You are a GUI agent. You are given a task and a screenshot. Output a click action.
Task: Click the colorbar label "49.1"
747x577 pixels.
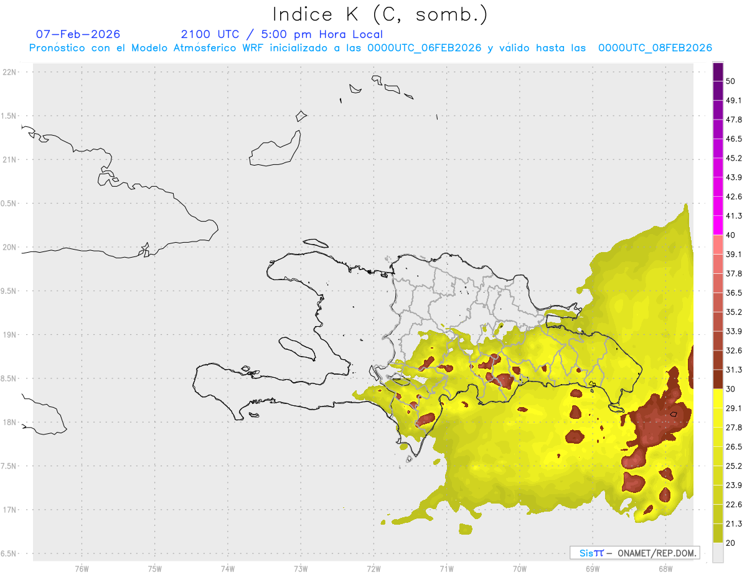coord(734,101)
